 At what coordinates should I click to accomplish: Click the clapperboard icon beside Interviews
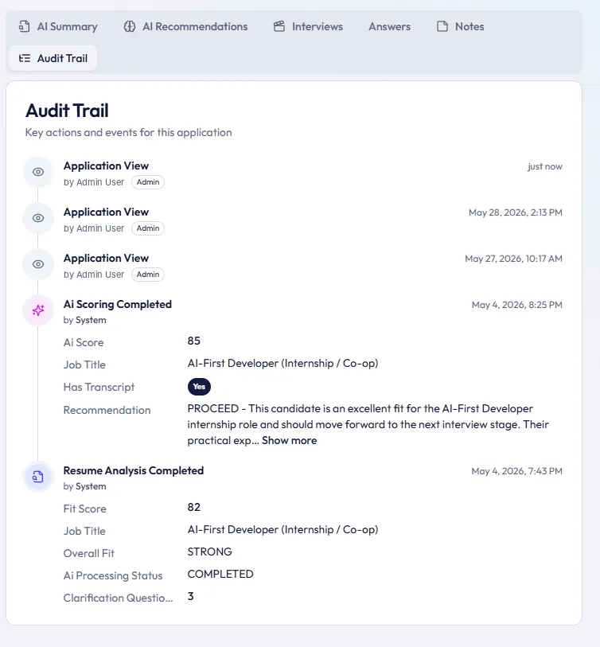click(x=279, y=26)
